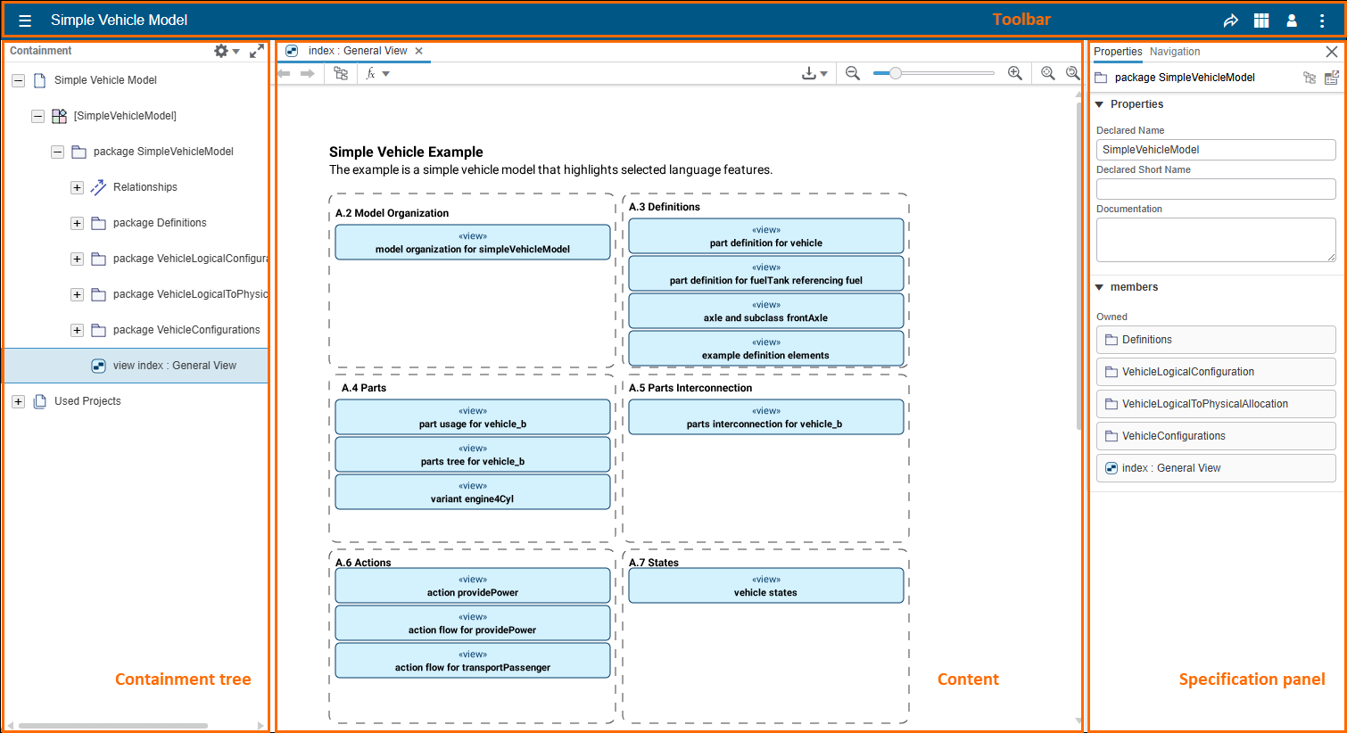Click the user profile icon
Viewport: 1347px width, 733px height.
(1292, 21)
